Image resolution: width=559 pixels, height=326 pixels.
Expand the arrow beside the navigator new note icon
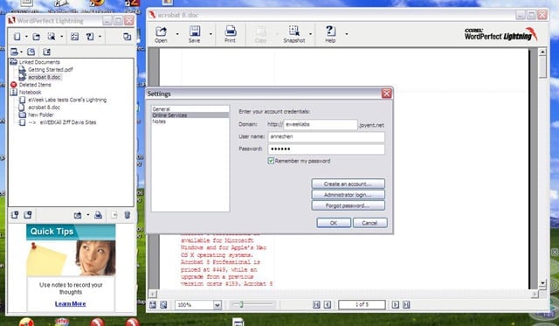point(26,37)
